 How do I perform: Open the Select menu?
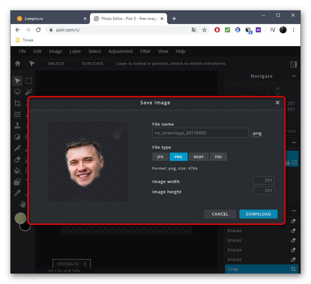click(94, 51)
